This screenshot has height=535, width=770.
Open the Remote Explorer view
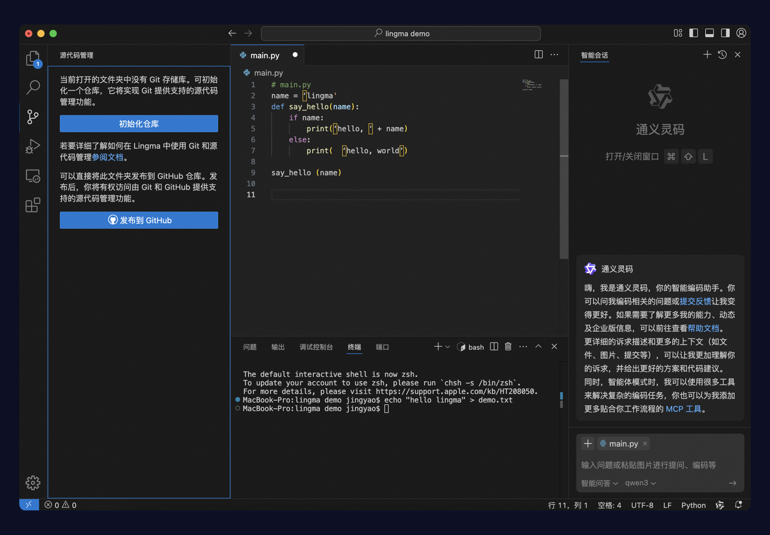(33, 176)
